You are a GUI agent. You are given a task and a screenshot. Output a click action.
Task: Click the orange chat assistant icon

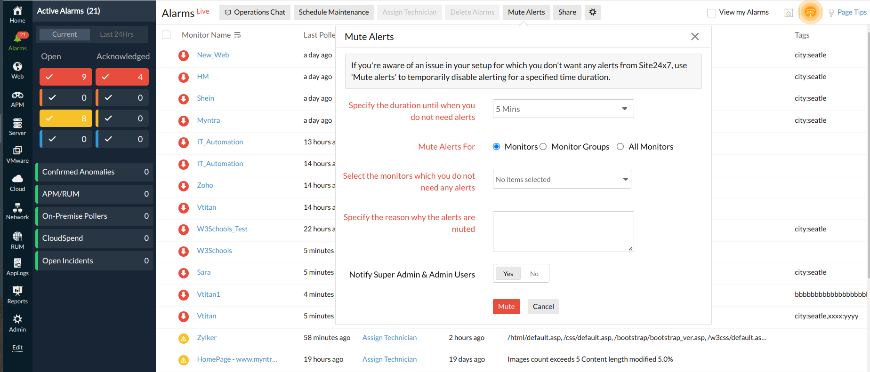810,13
